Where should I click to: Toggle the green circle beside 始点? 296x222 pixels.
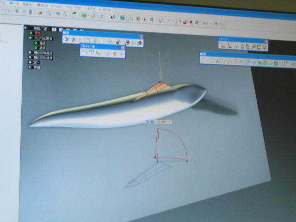click(x=36, y=43)
